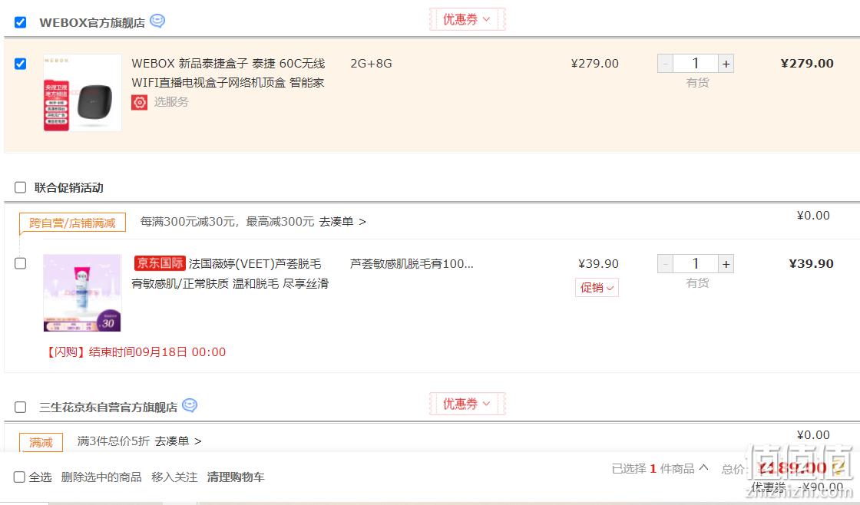Image resolution: width=860 pixels, height=505 pixels.
Task: Expand the 优惠券 dropdown for 三生花 store
Action: coord(467,404)
